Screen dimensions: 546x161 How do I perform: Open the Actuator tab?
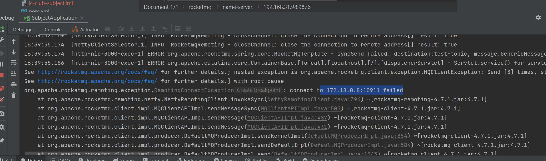[85, 30]
